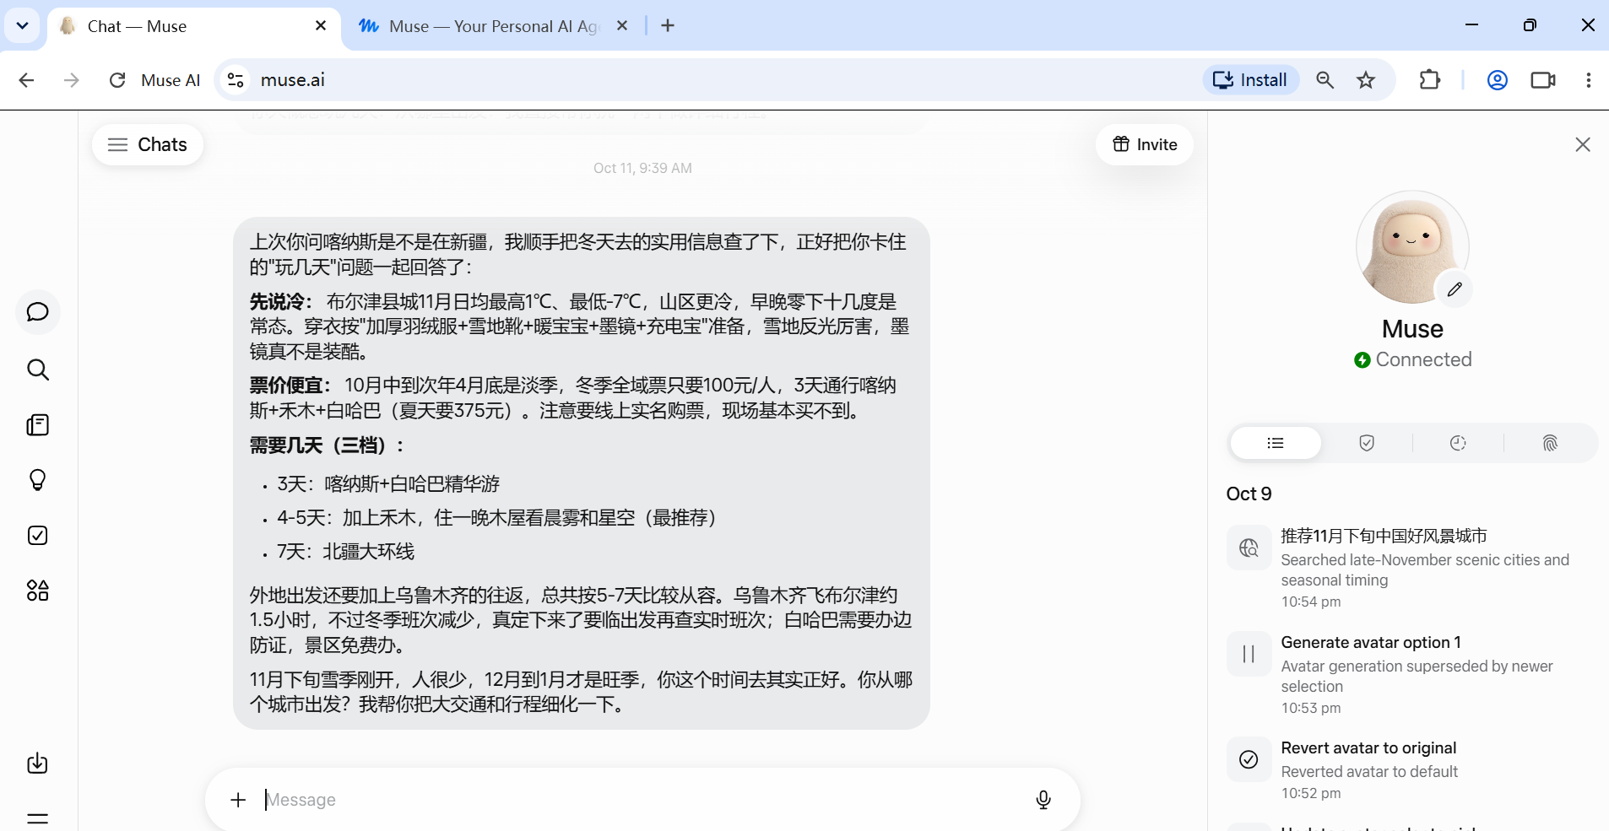Open the Chats menu button
This screenshot has width=1609, height=831.
pyautogui.click(x=148, y=144)
